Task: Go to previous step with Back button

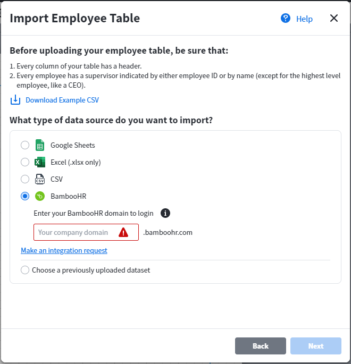Action: pos(261,346)
